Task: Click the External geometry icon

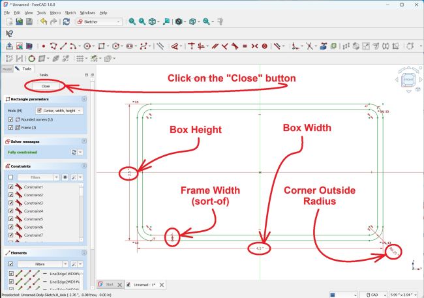Action: (323, 46)
